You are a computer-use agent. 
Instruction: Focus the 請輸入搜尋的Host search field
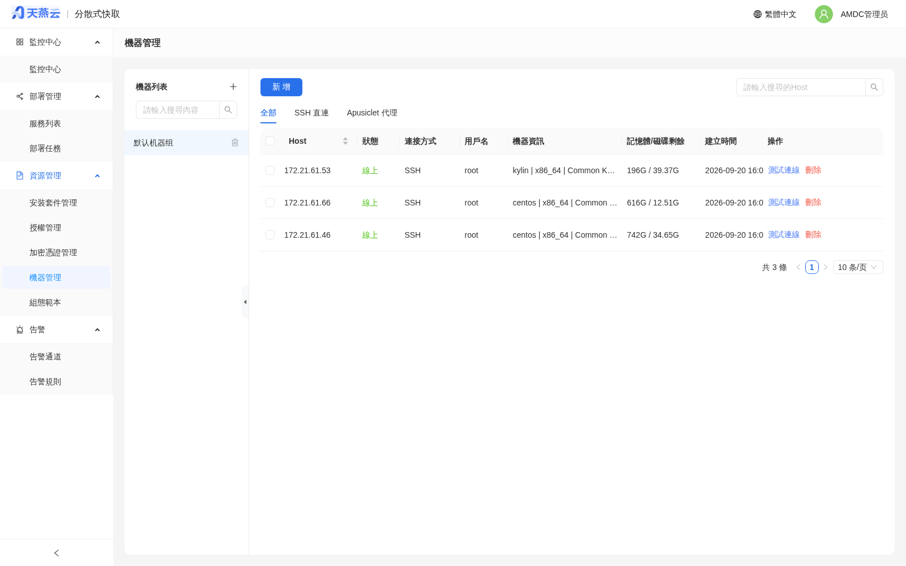tap(801, 87)
